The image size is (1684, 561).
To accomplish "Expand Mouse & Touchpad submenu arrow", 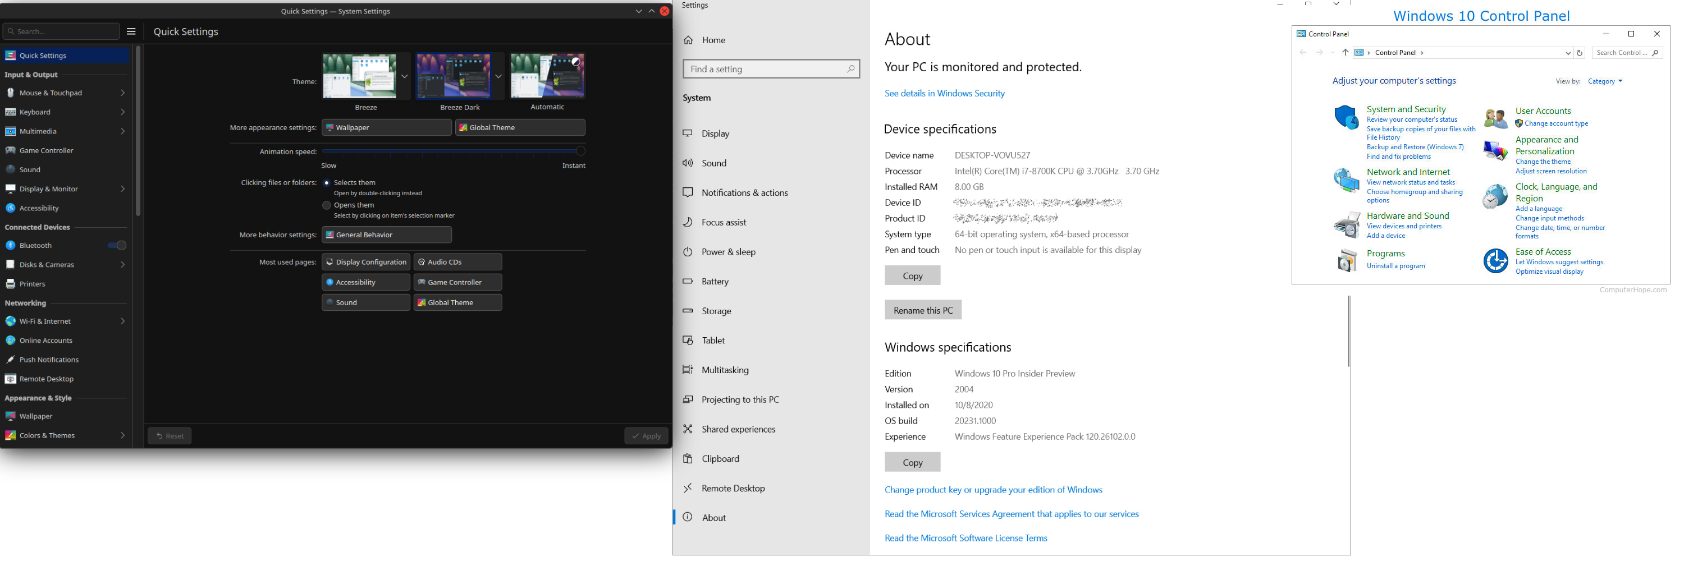I will point(122,93).
